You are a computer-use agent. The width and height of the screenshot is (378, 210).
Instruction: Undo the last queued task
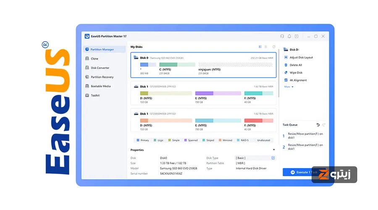tap(318, 125)
